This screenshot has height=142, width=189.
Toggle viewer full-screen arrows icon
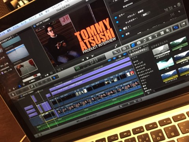pos(116,46)
